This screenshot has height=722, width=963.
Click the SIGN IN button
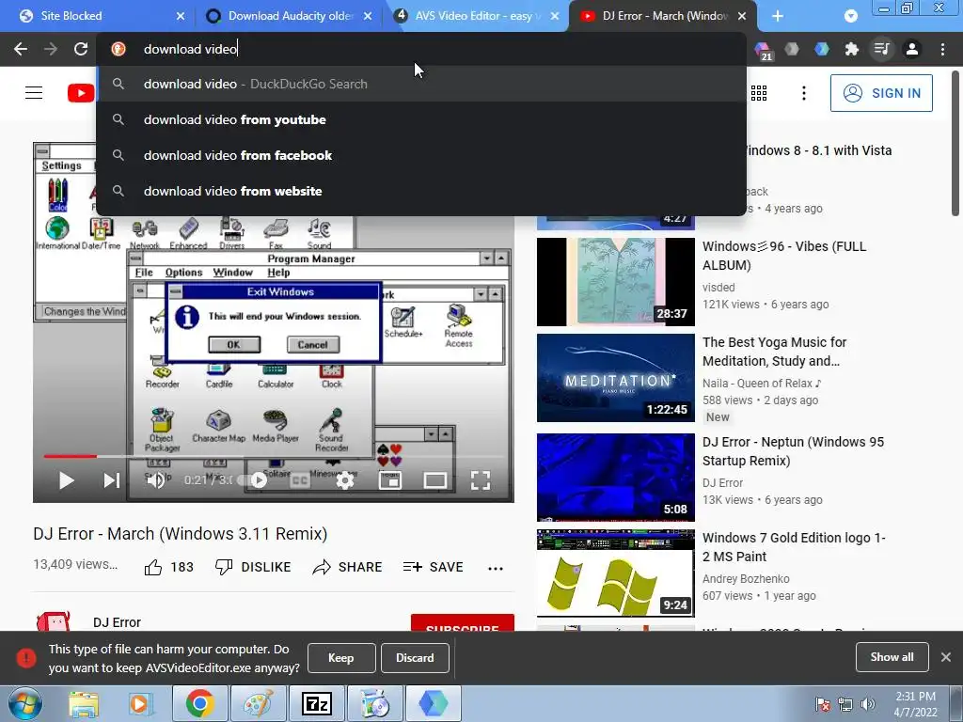pos(881,93)
